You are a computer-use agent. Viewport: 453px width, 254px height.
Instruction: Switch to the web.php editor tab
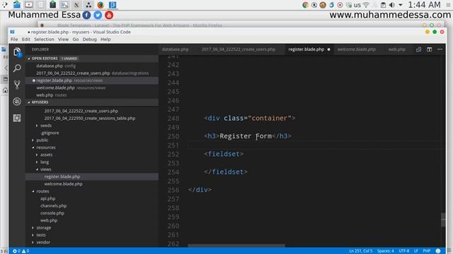(x=396, y=49)
